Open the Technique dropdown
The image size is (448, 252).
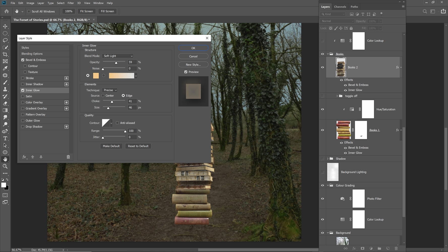tap(110, 90)
